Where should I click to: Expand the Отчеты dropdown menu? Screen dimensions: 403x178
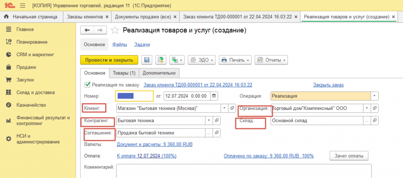pos(271,60)
